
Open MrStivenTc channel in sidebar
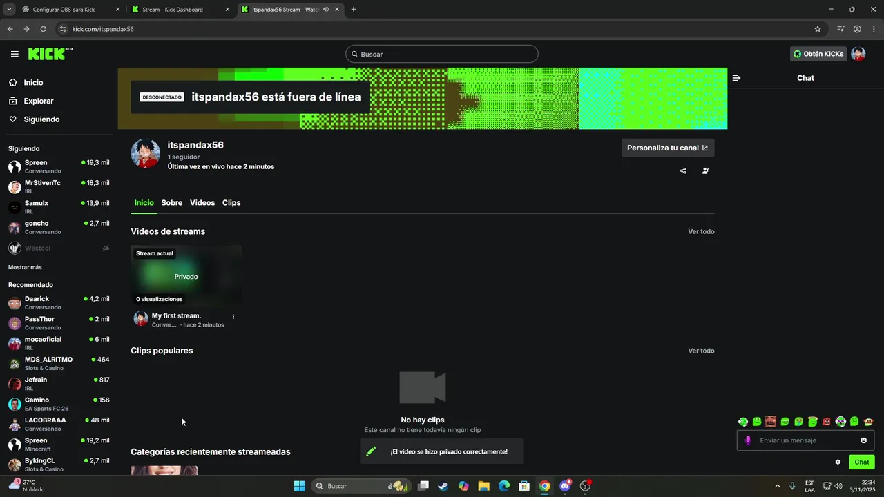(59, 186)
